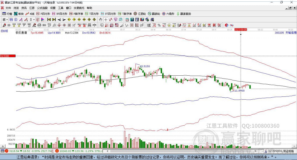Click the Dn=10.9543 value

(x=89, y=33)
